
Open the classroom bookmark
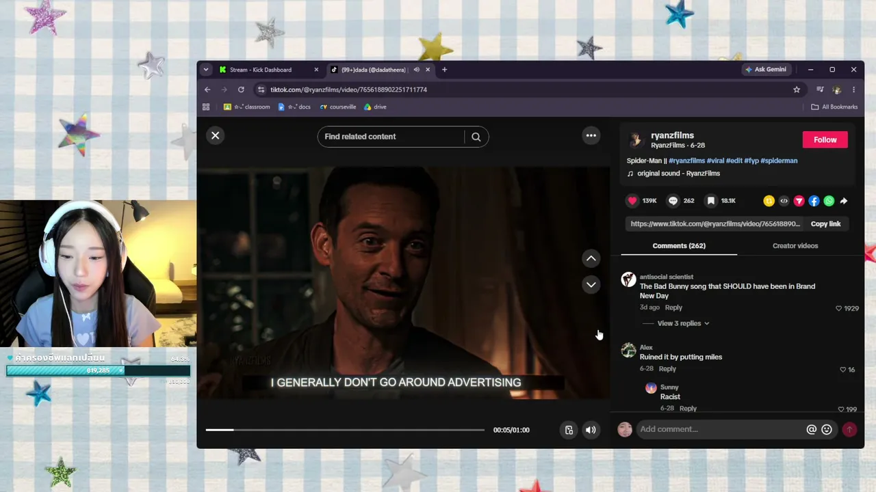coord(247,107)
